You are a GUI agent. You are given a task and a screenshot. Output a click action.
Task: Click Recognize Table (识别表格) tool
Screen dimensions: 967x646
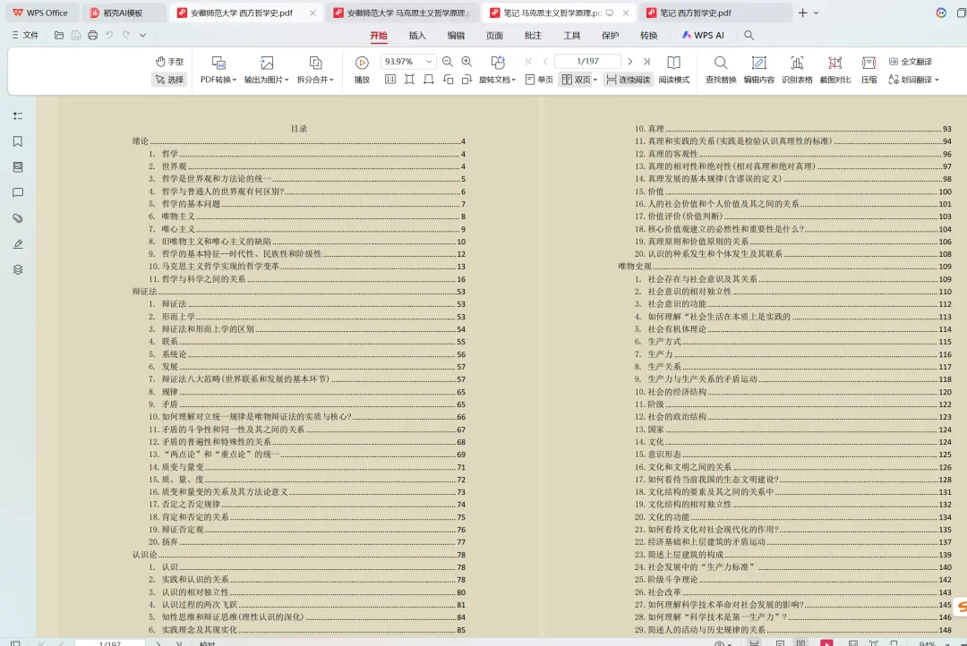[x=797, y=71]
